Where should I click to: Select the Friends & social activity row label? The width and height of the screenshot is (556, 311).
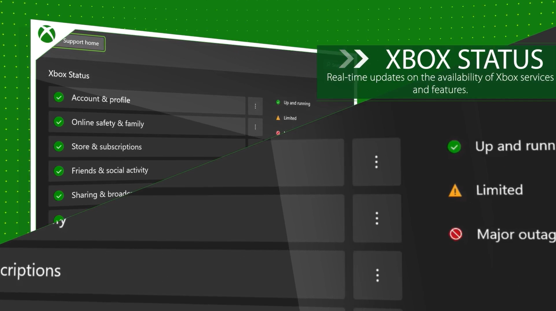[110, 170]
